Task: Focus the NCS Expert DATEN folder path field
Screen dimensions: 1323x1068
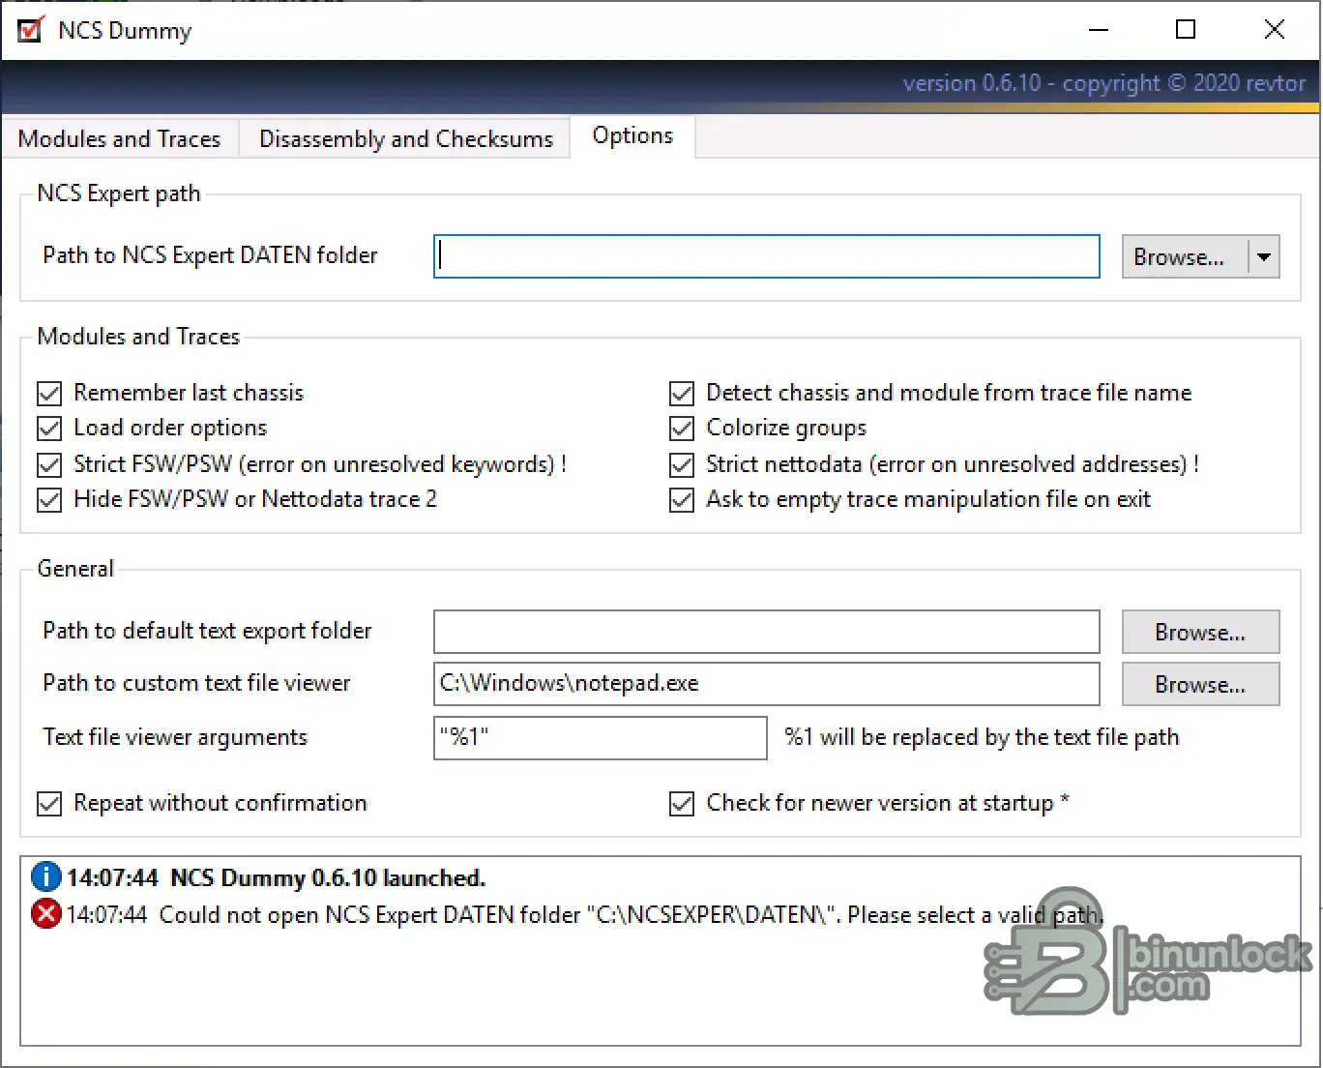Action: [x=766, y=256]
